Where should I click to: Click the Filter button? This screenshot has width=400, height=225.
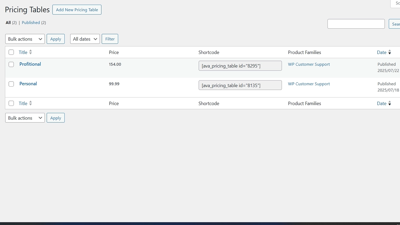(x=110, y=39)
